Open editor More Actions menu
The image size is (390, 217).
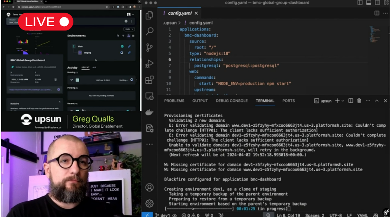point(385,13)
